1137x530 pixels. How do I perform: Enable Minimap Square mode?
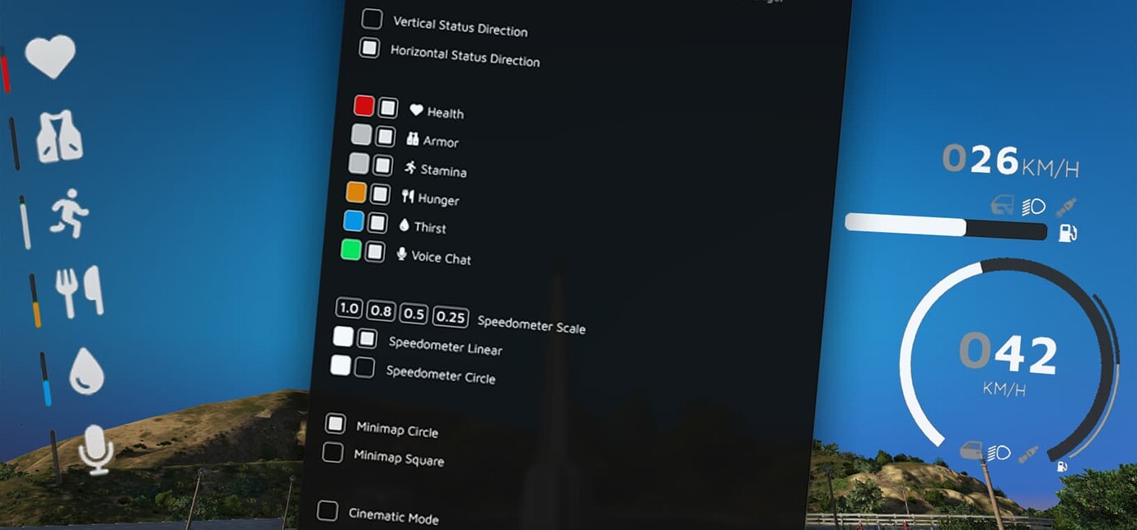coord(333,453)
